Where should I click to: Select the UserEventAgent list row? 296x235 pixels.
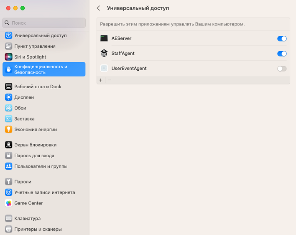[x=188, y=69]
